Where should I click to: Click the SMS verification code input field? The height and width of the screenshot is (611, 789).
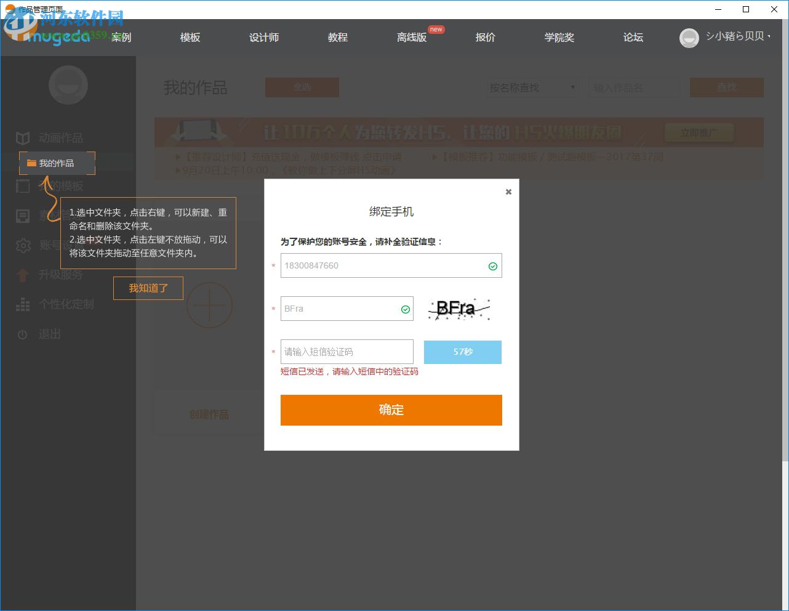346,352
